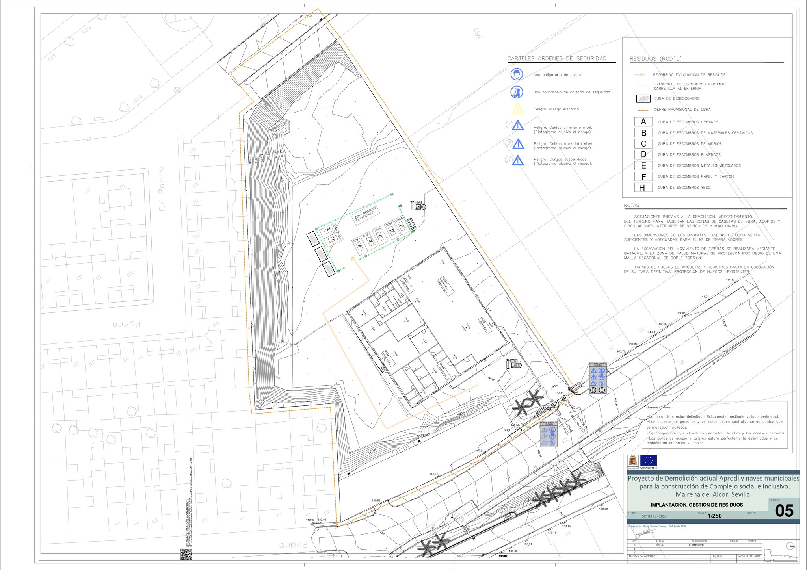Screen dimensions: 807x570
Task: Click the safety footwear boot sign icon
Action: [517, 92]
